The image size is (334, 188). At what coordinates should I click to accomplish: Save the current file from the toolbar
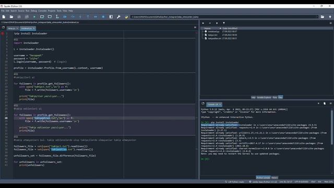19,17
